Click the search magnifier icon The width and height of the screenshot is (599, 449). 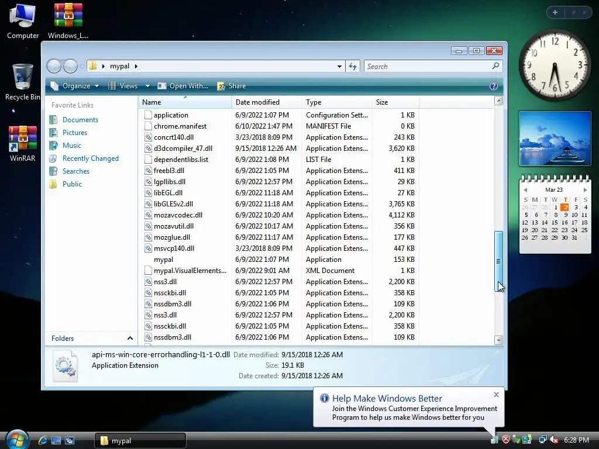coord(495,66)
